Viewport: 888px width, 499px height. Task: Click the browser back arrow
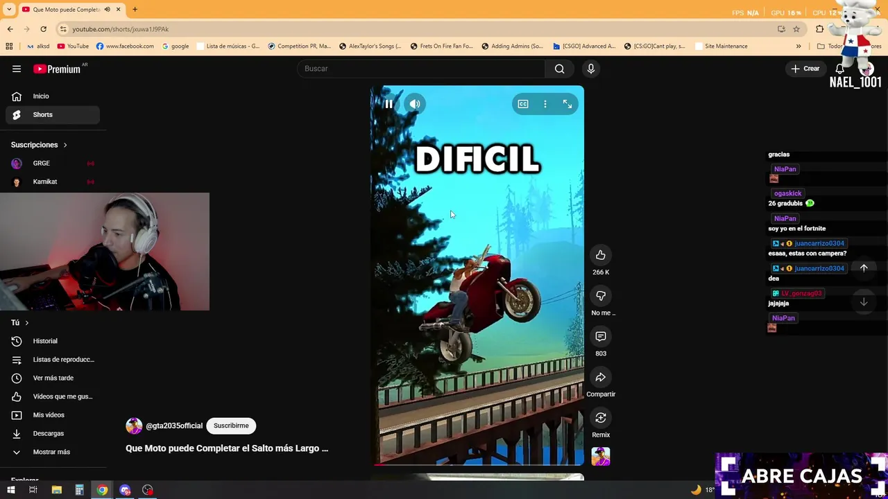[10, 29]
